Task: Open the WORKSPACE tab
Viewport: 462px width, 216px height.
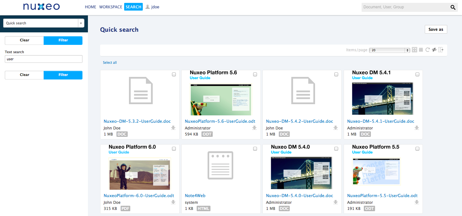Action: pyautogui.click(x=111, y=7)
